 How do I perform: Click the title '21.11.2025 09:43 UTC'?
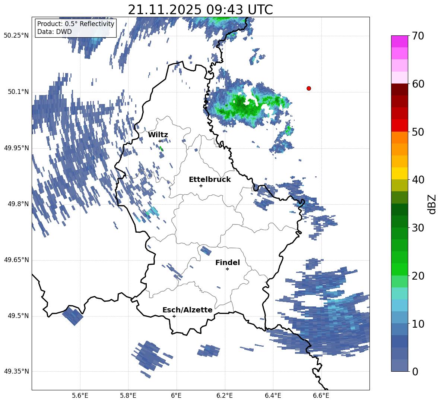coord(200,10)
